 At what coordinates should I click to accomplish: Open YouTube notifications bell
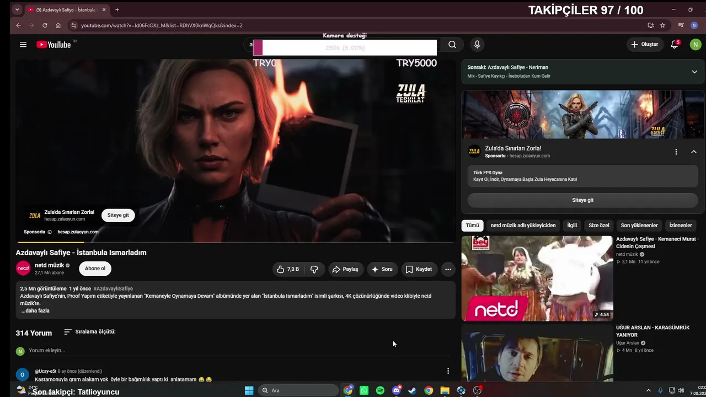(x=675, y=45)
